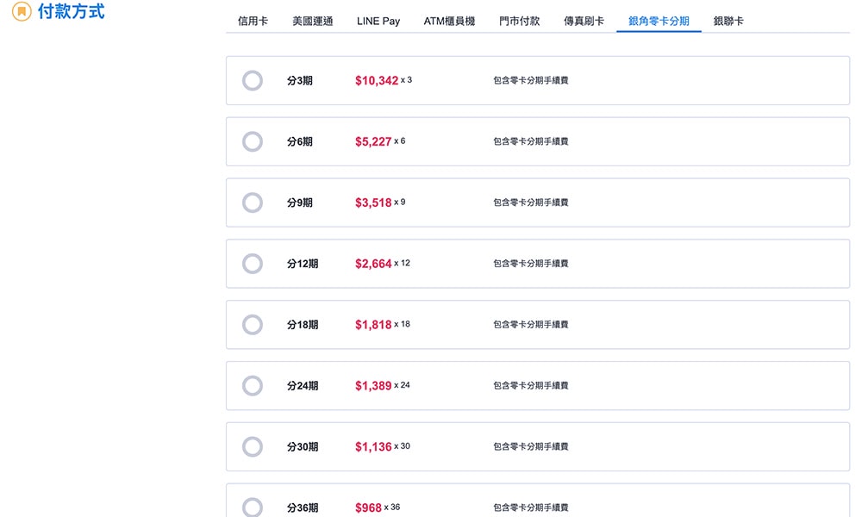This screenshot has width=862, height=517.
Task: Click the 分30期 label
Action: click(303, 446)
